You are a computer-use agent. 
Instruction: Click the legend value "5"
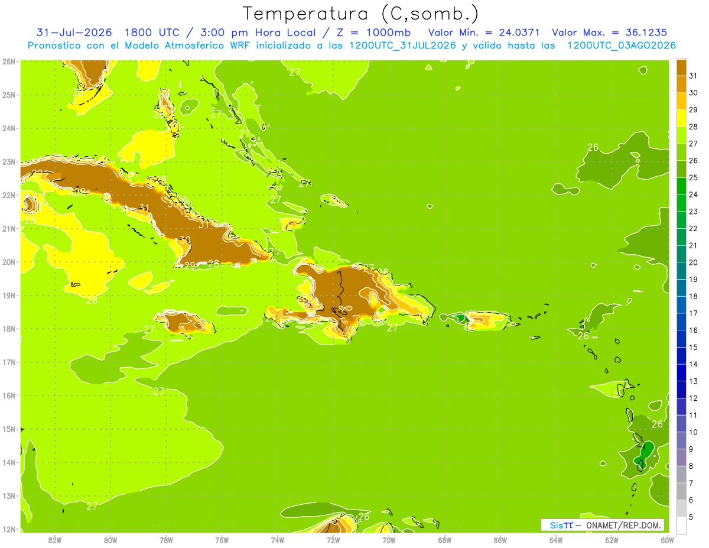pos(692,517)
